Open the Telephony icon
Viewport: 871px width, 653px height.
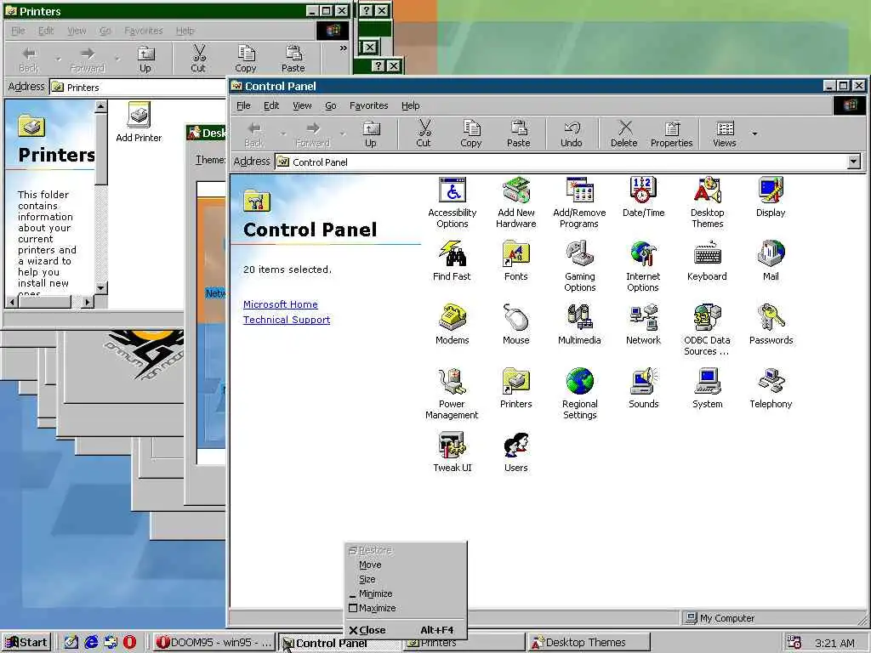(x=771, y=389)
